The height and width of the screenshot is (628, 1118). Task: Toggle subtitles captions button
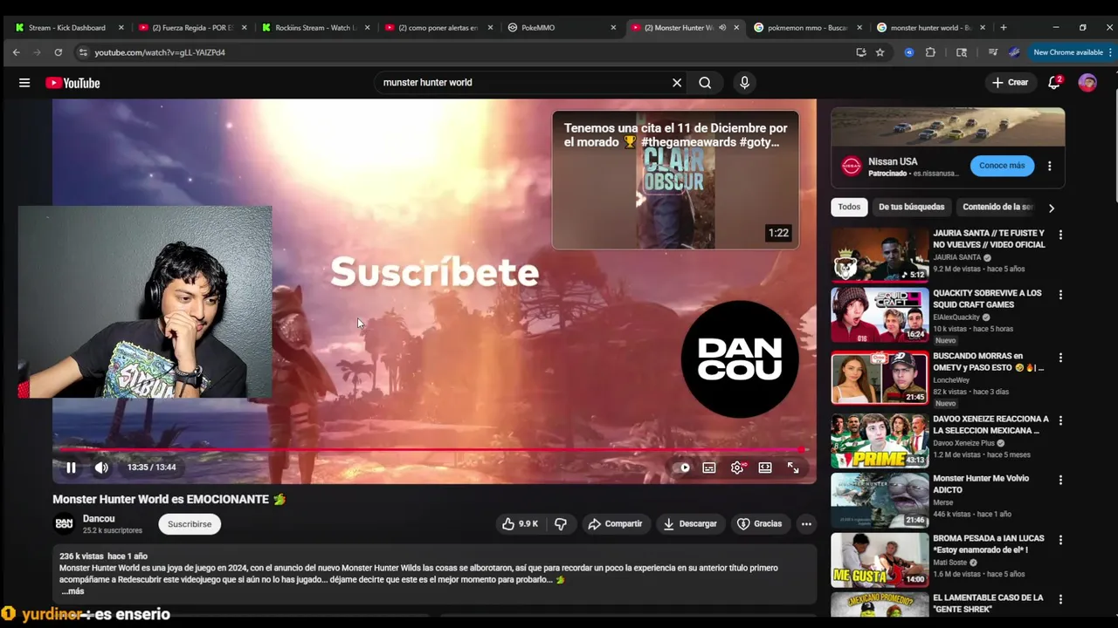point(709,468)
